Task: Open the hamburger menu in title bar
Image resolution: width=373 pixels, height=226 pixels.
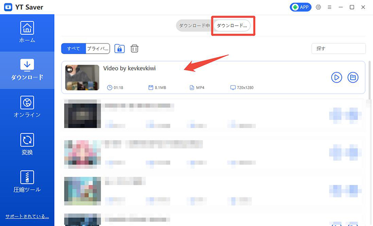Action: pos(329,7)
